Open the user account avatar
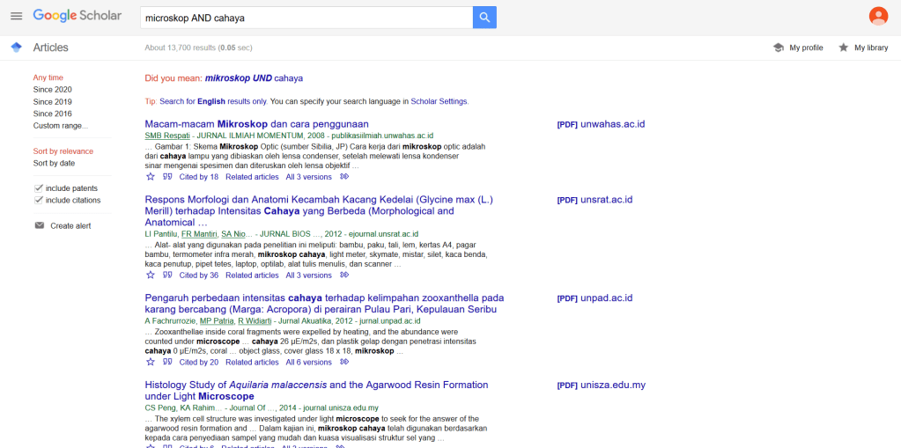 click(x=878, y=17)
